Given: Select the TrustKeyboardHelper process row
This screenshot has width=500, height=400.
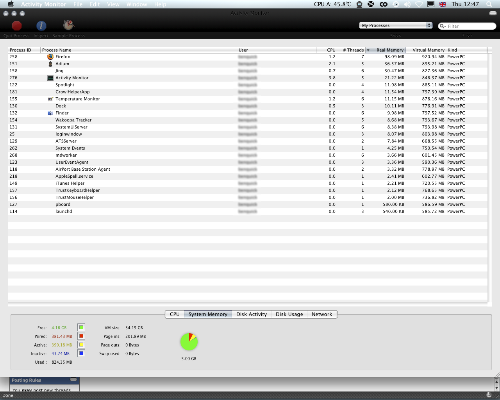Looking at the screenshot, I should 248,190.
